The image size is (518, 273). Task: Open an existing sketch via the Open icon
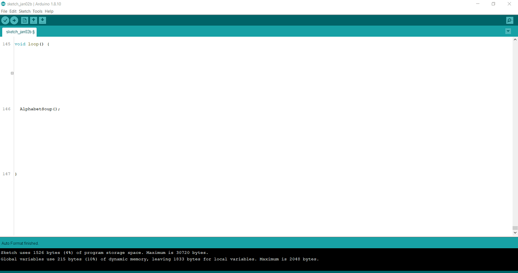coord(33,20)
